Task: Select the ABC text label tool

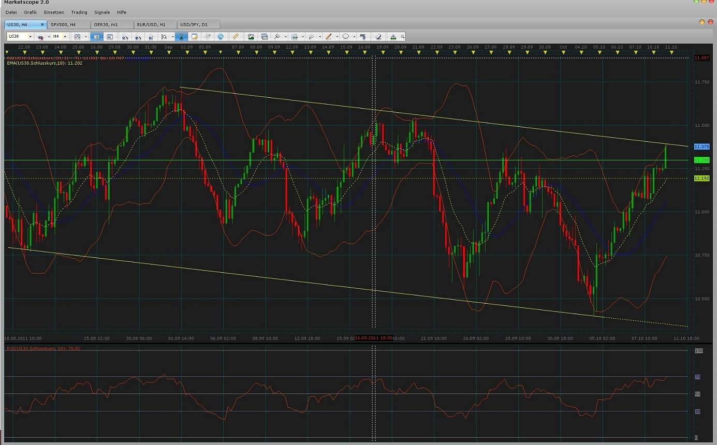Action: (x=363, y=37)
